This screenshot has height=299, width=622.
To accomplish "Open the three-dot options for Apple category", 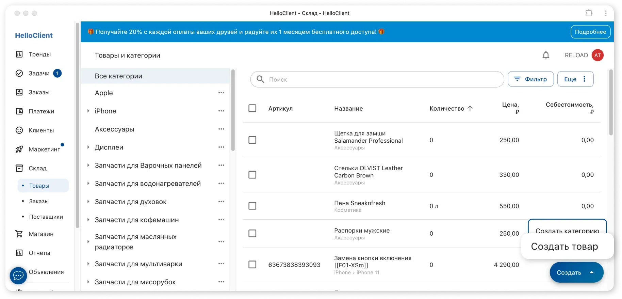I will tap(221, 93).
